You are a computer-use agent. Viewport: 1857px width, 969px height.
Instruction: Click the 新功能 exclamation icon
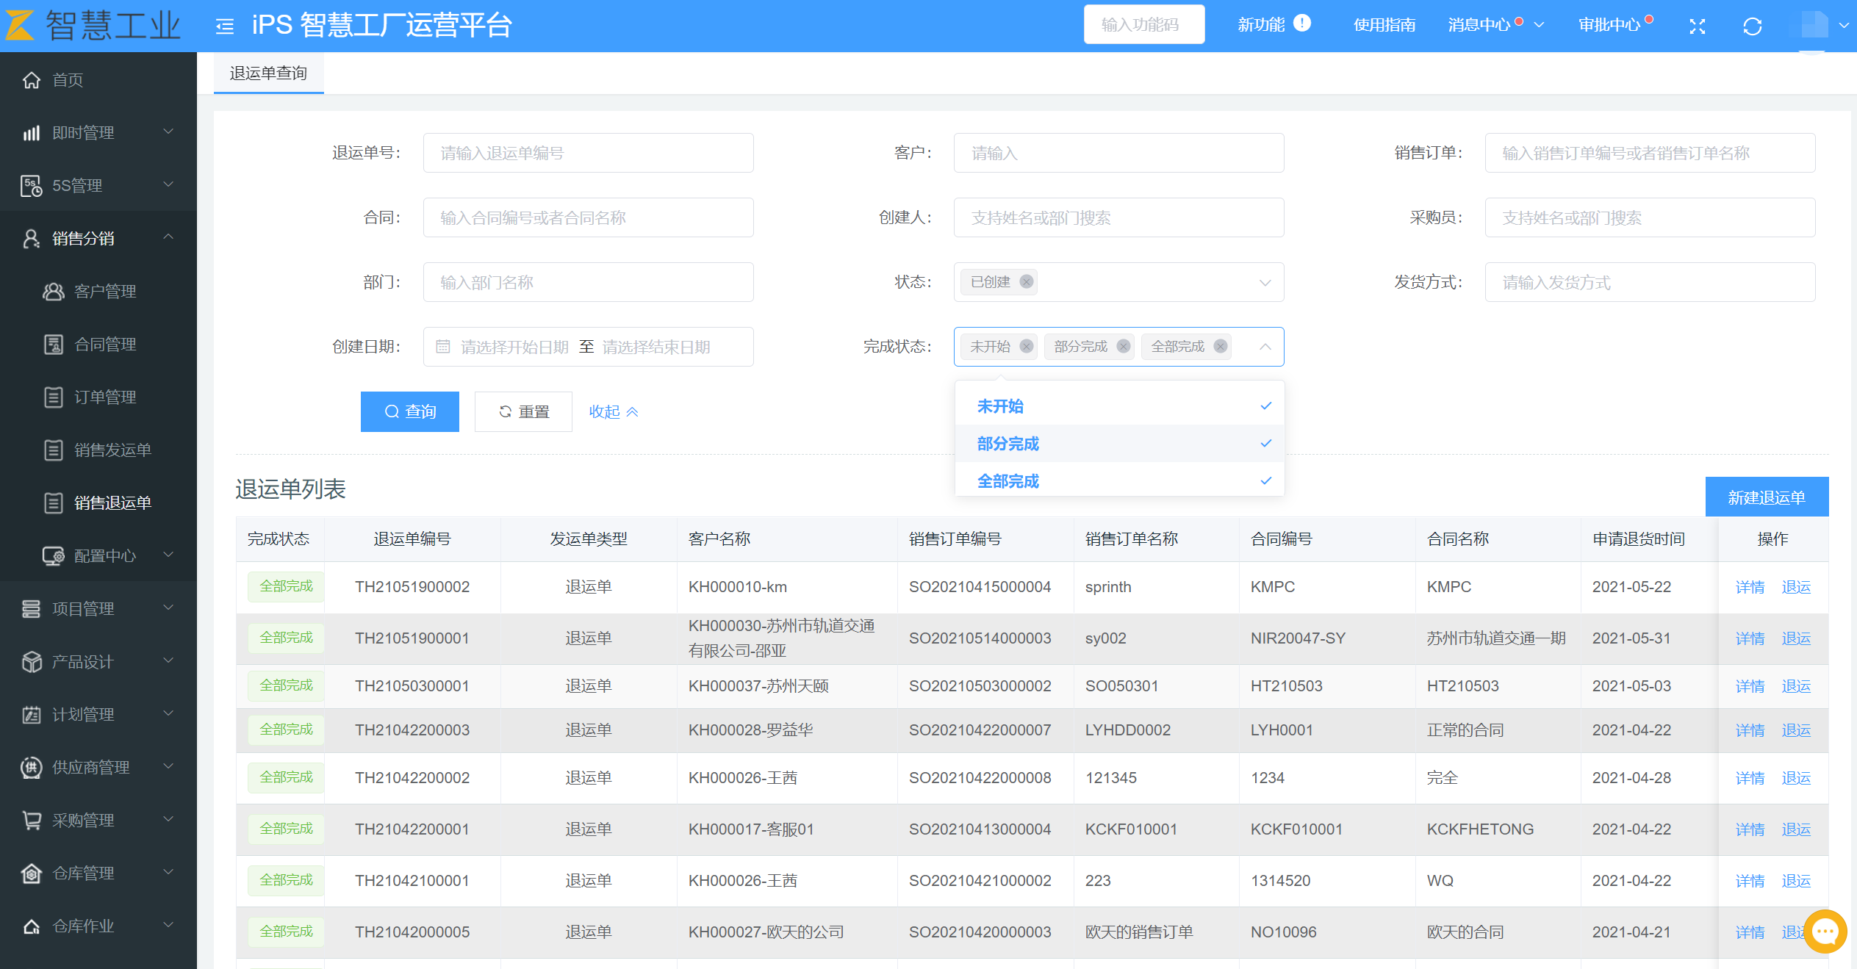[x=1302, y=24]
